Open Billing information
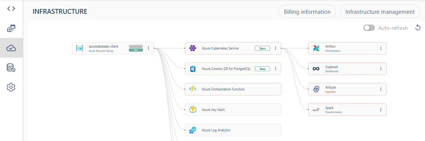The width and height of the screenshot is (425, 141). pos(307,12)
